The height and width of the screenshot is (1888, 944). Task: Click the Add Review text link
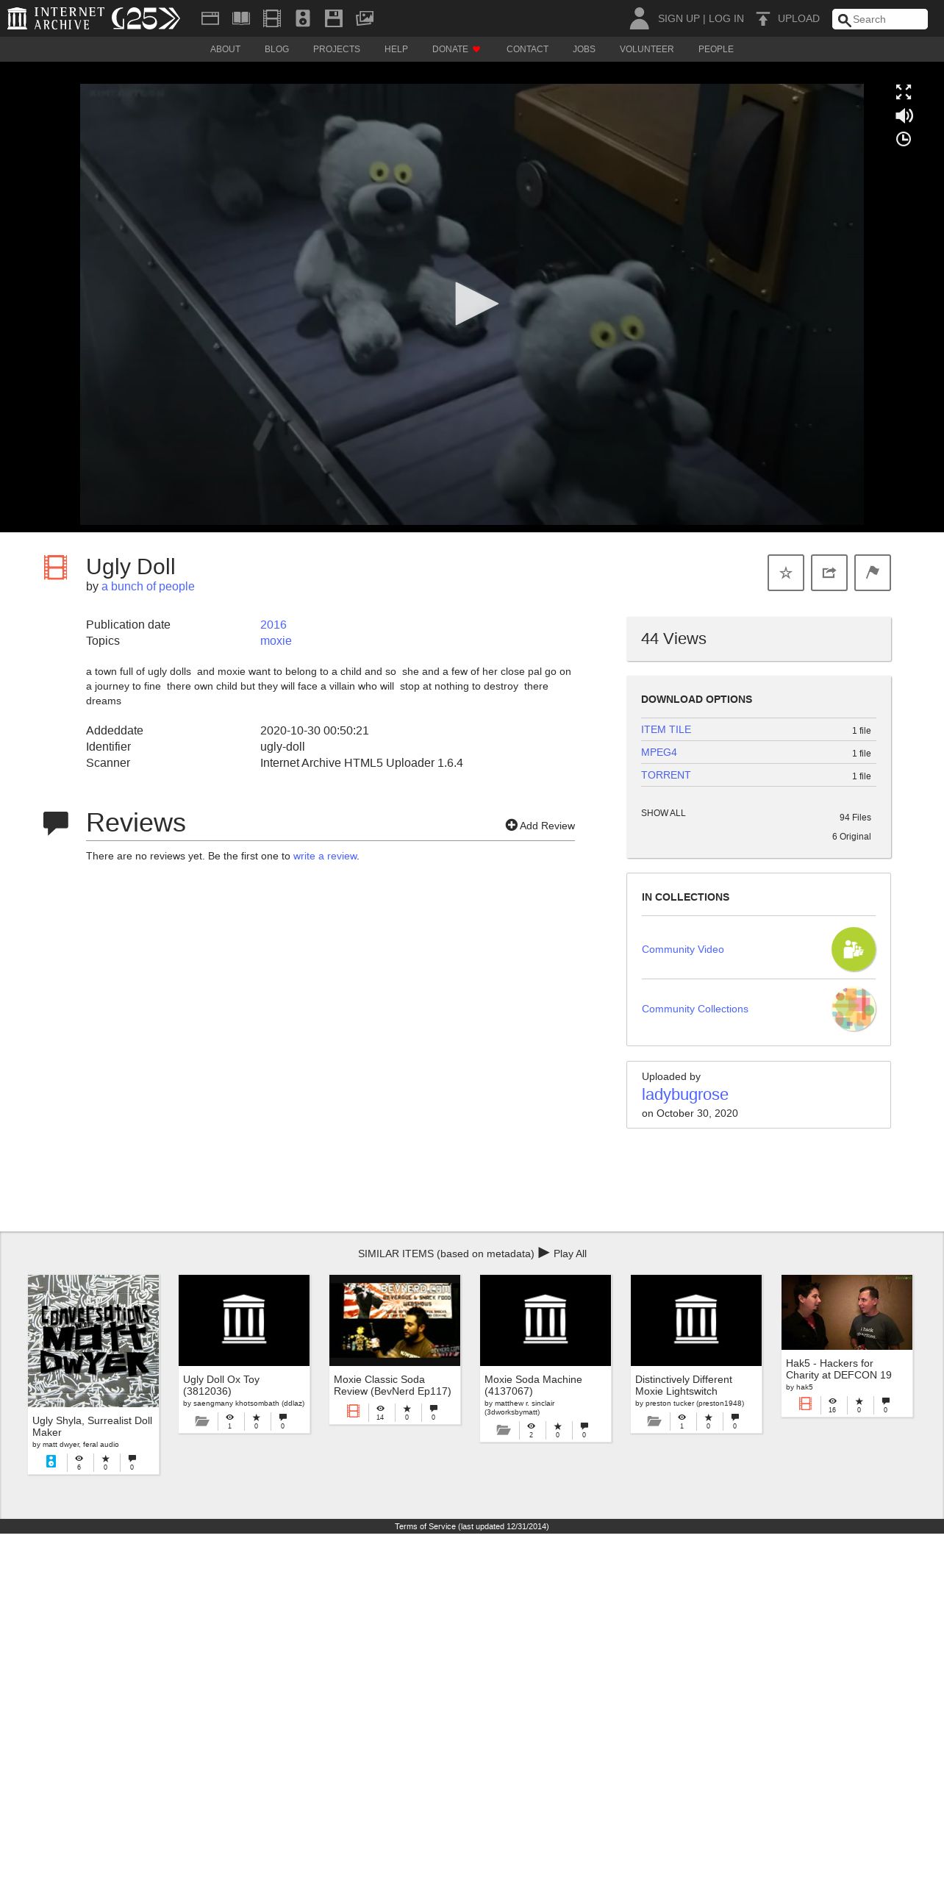pyautogui.click(x=547, y=826)
